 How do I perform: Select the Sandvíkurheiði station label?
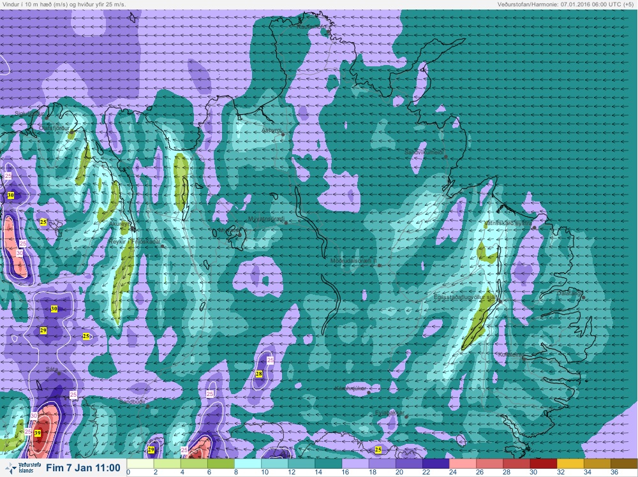[424, 152]
